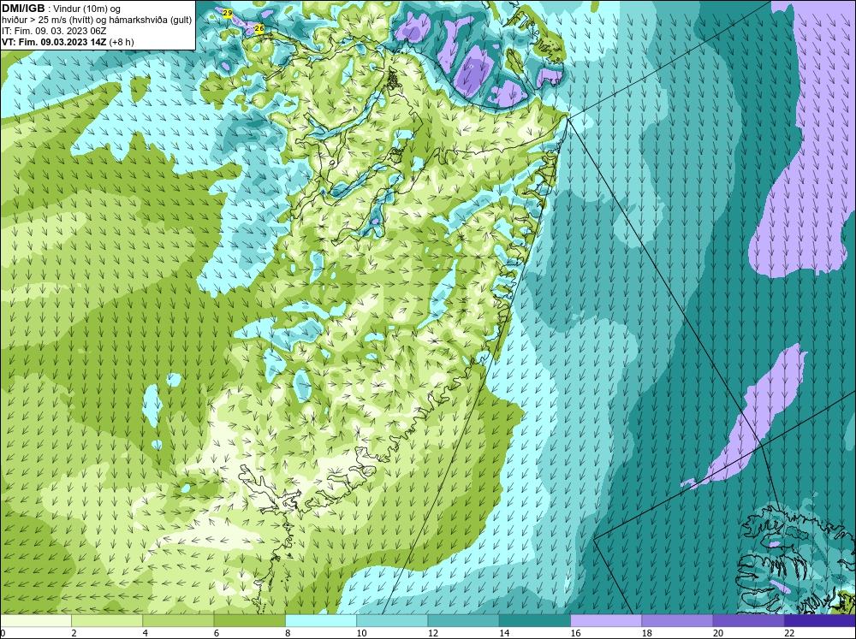Select the 14–16 m/s dark teal swatch

pos(535,621)
